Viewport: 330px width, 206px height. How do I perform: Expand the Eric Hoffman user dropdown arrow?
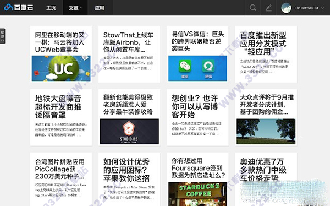click(323, 8)
